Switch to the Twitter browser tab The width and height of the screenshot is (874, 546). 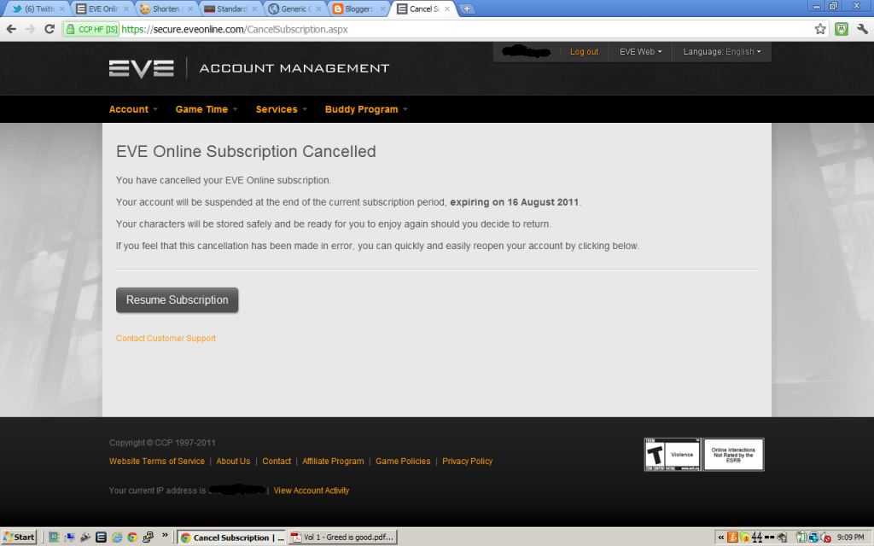click(x=37, y=9)
